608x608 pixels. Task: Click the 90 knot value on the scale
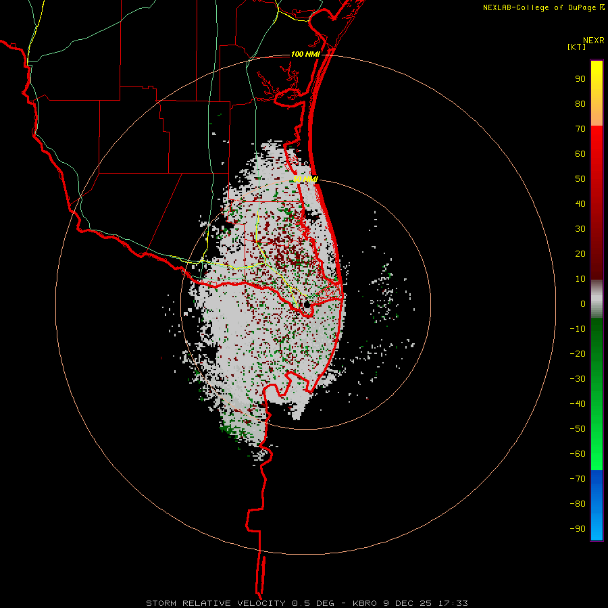point(580,79)
